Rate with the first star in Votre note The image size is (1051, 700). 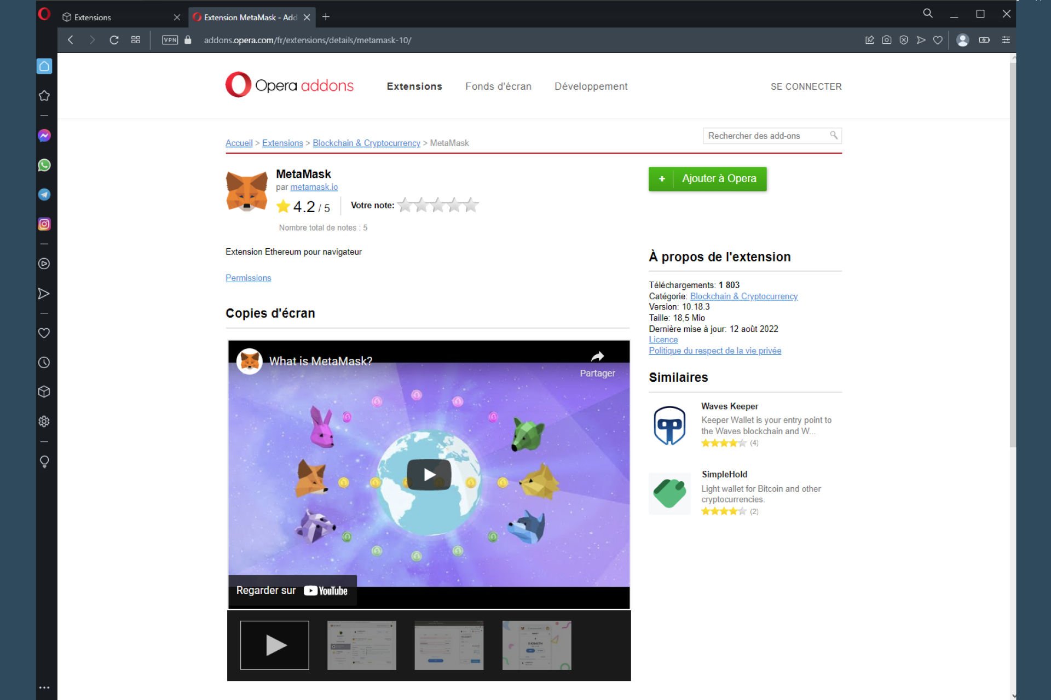pyautogui.click(x=405, y=205)
